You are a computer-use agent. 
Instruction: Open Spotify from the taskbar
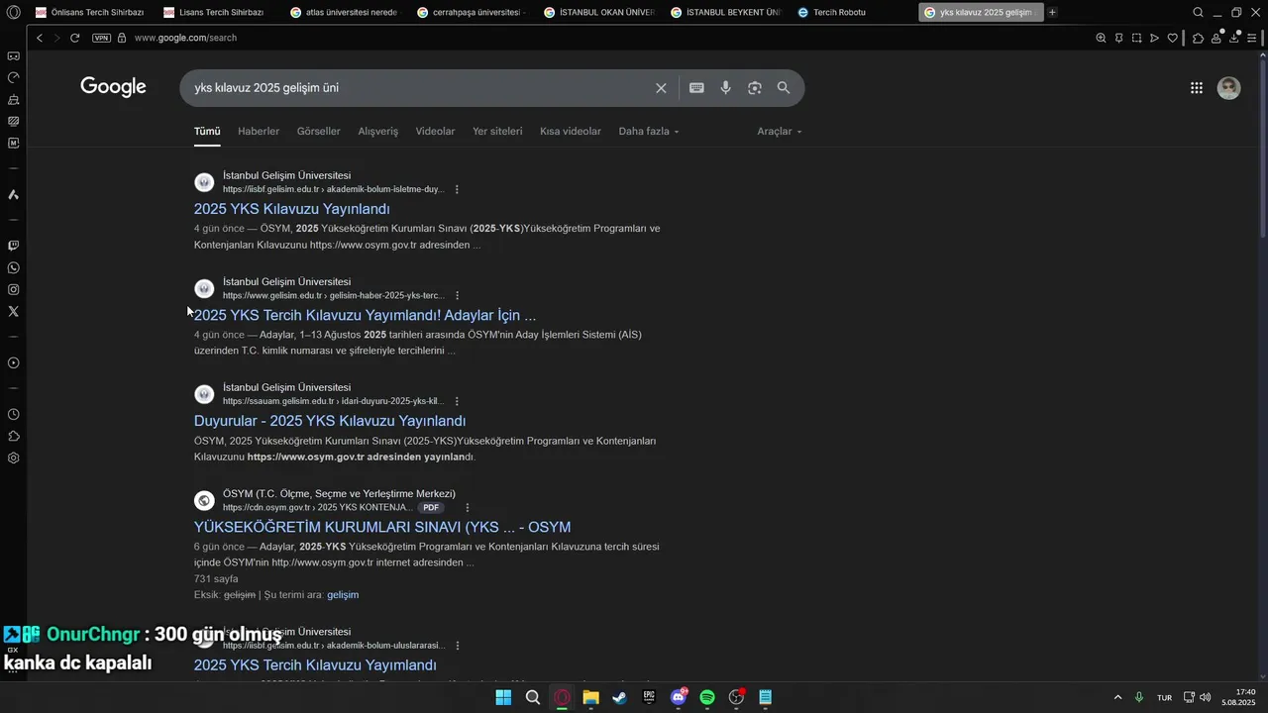(707, 697)
